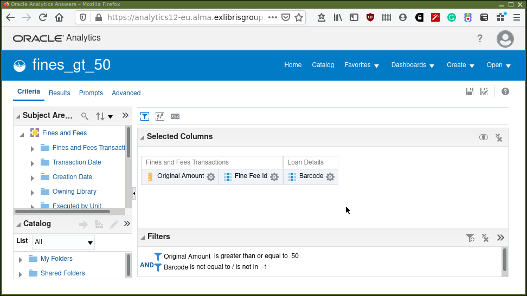Screen dimensions: 527x296
Task: Open the gear settings for Barcode column
Action: [330, 177]
